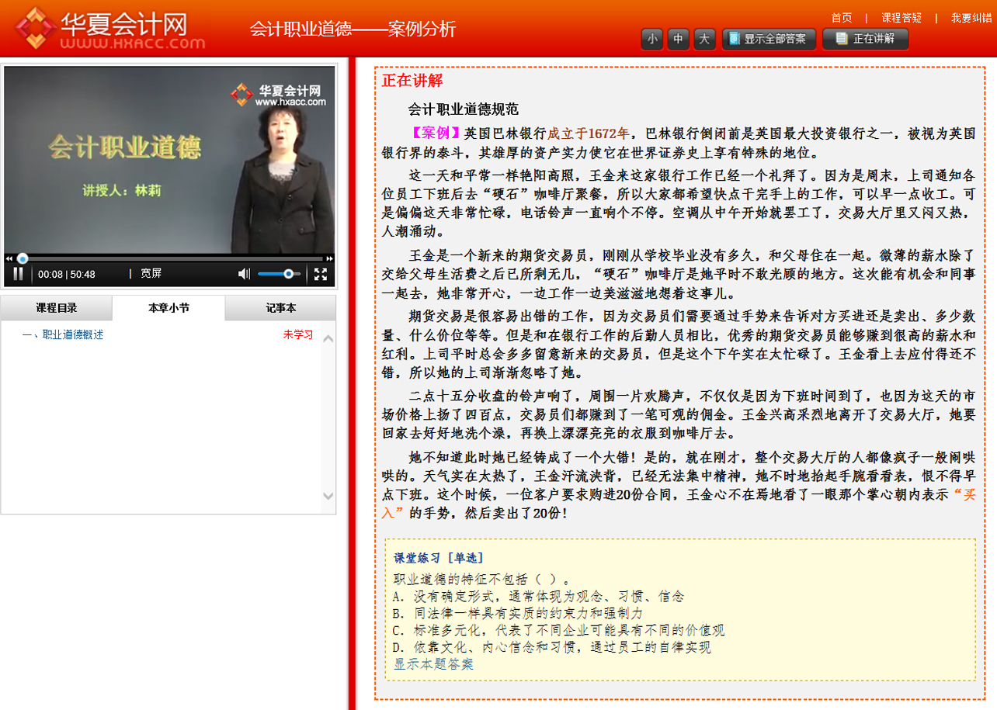
Task: Open 课程答疑 link
Action: (x=901, y=18)
